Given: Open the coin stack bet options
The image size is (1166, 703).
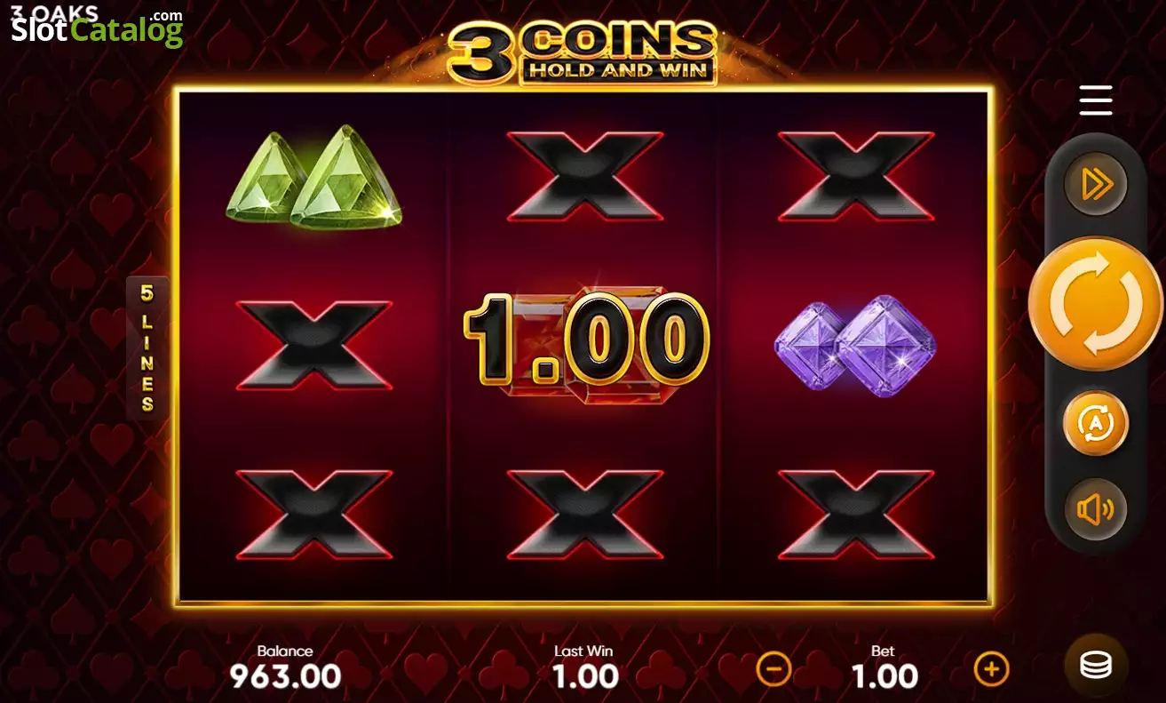Looking at the screenshot, I should [x=1096, y=666].
